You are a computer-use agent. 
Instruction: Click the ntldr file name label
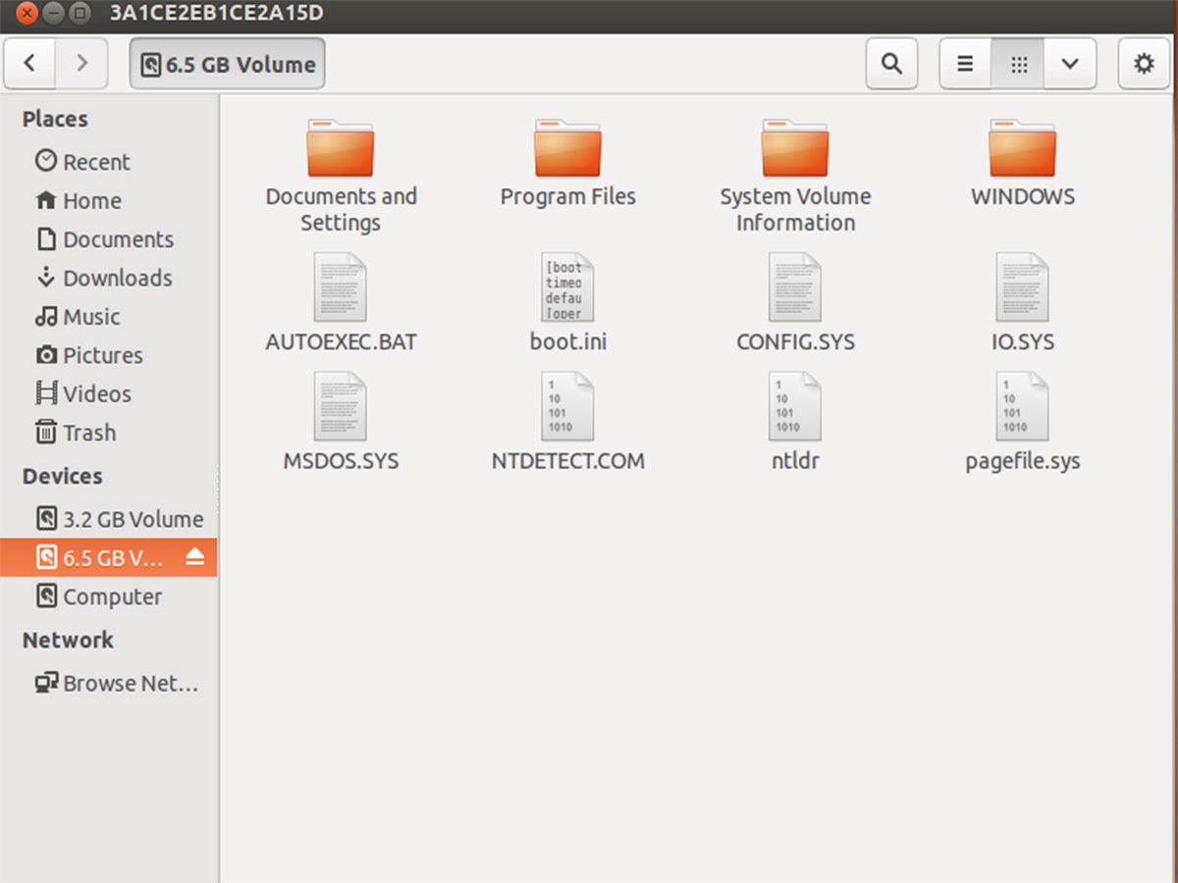795,460
